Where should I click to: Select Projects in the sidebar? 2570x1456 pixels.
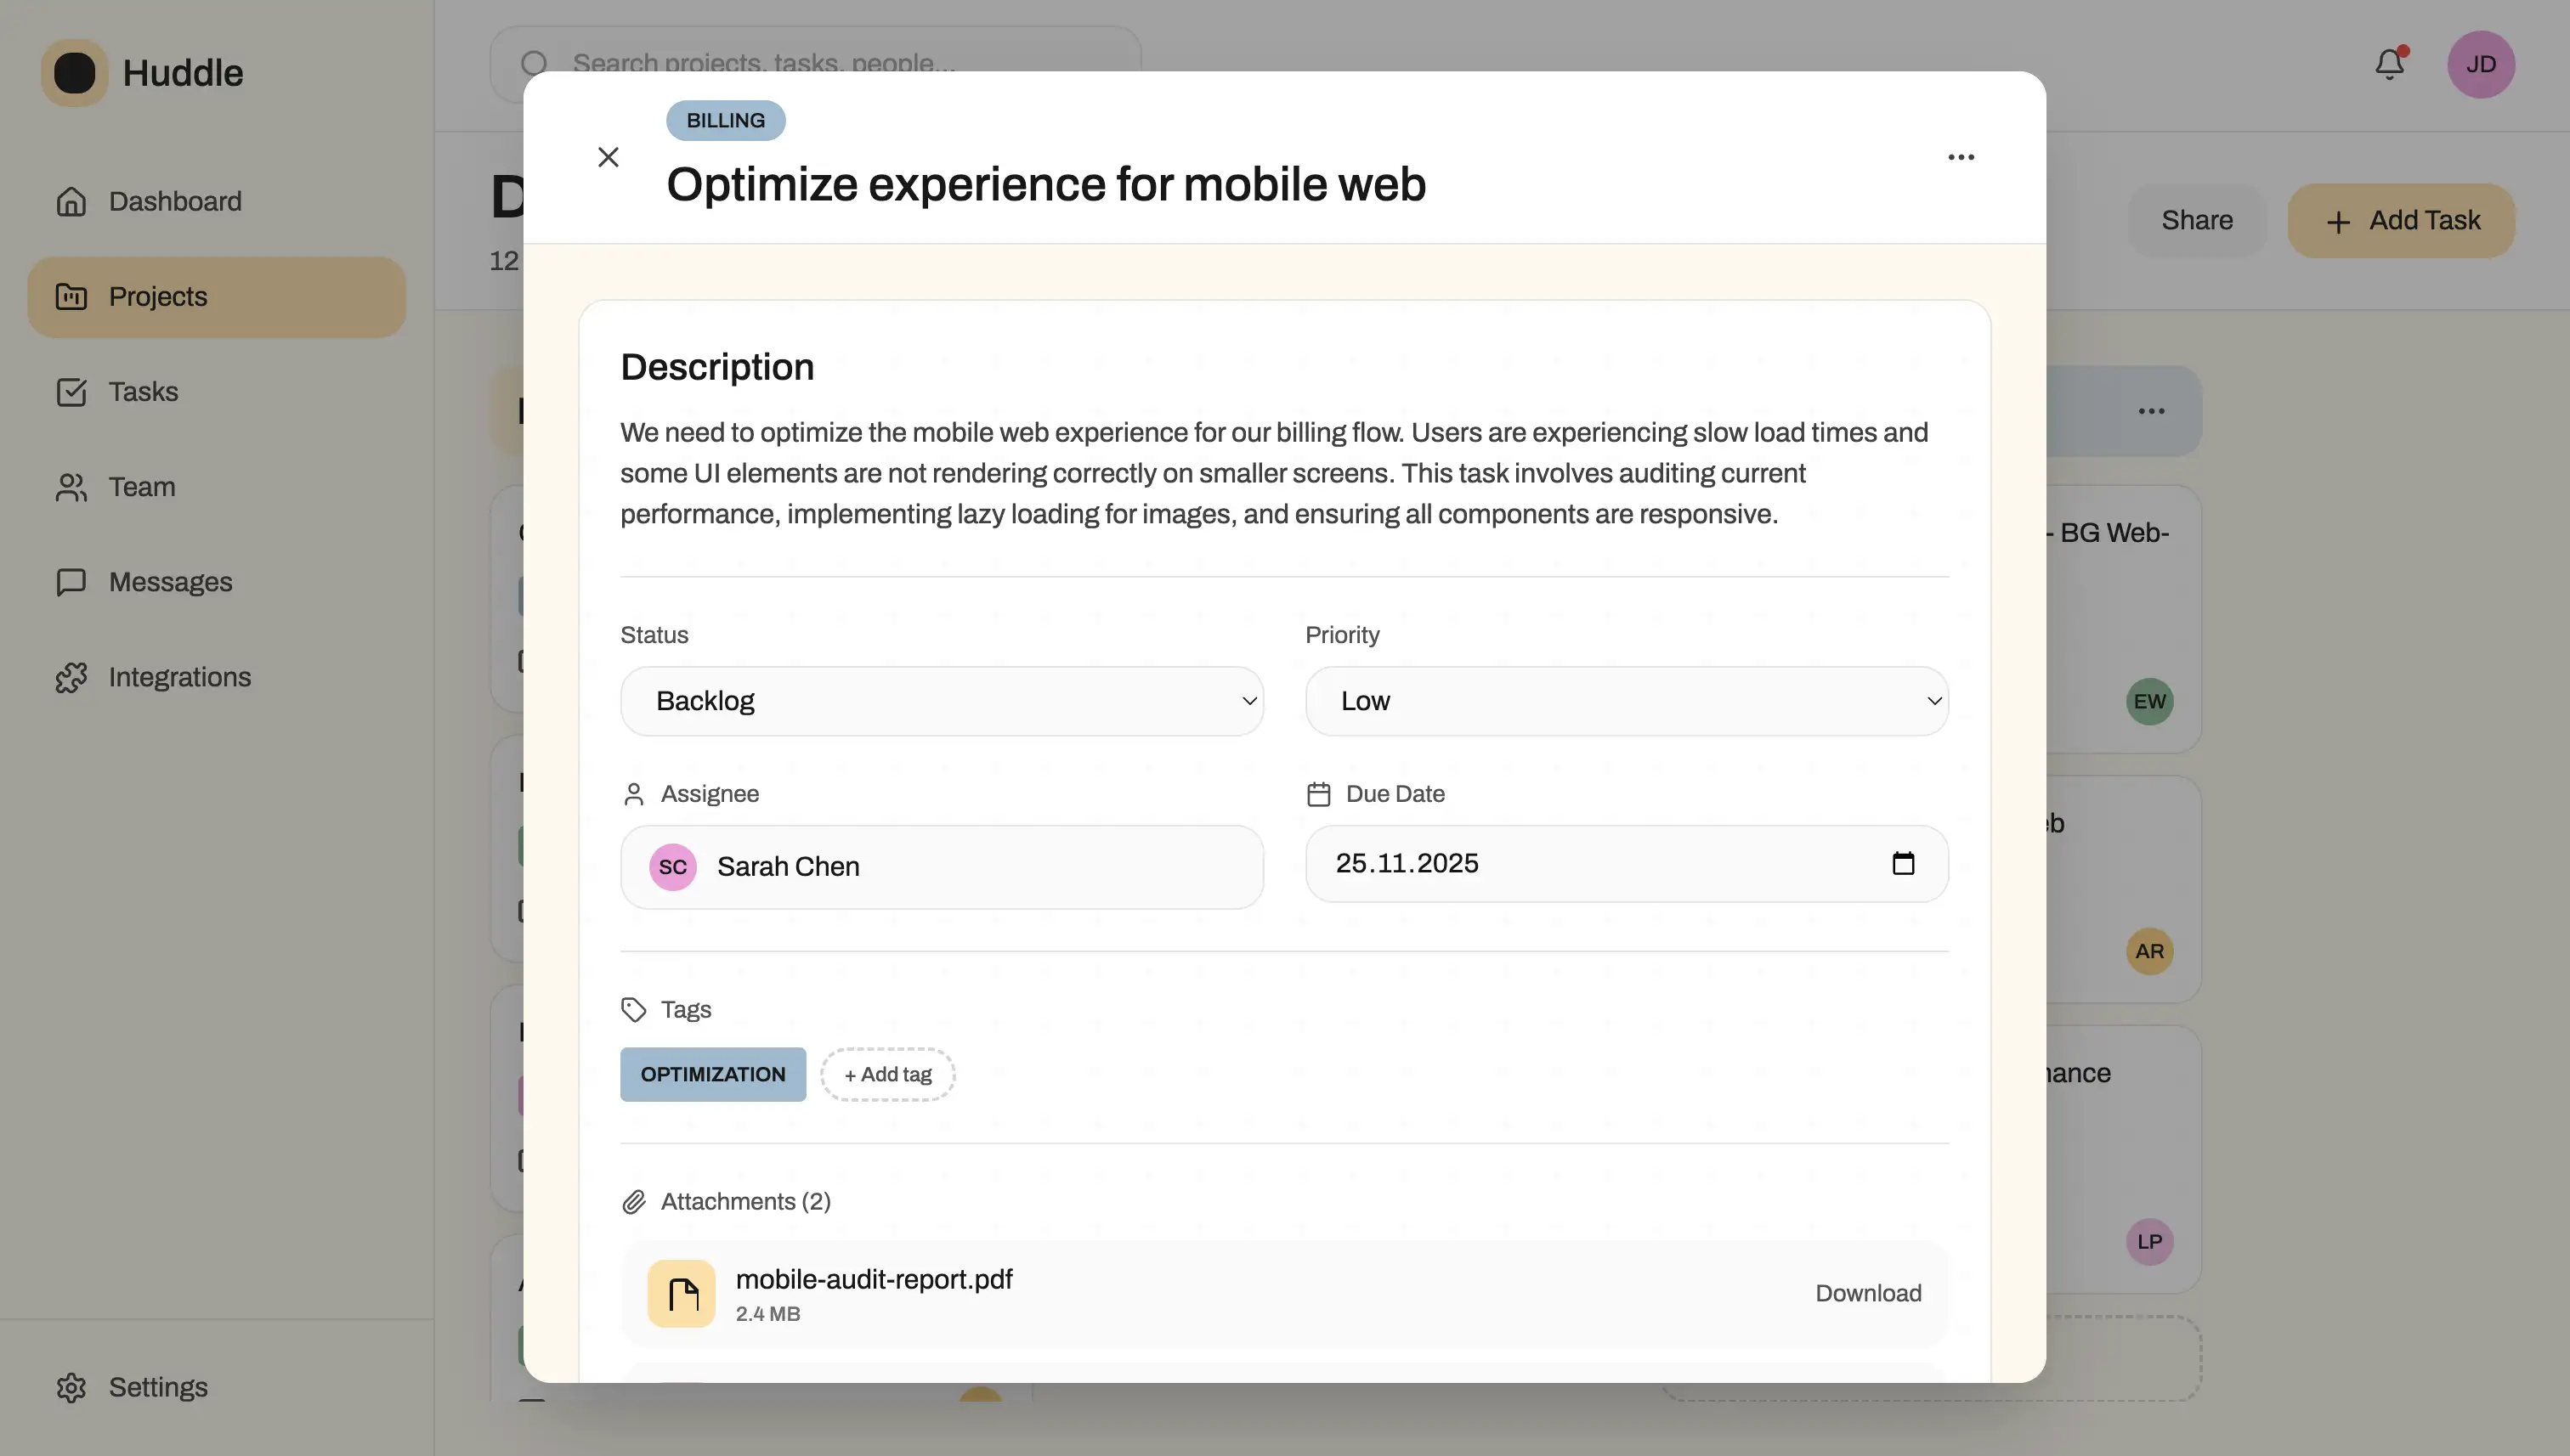tap(157, 296)
